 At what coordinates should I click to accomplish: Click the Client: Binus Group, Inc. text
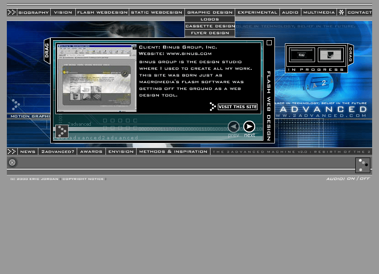coord(178,47)
